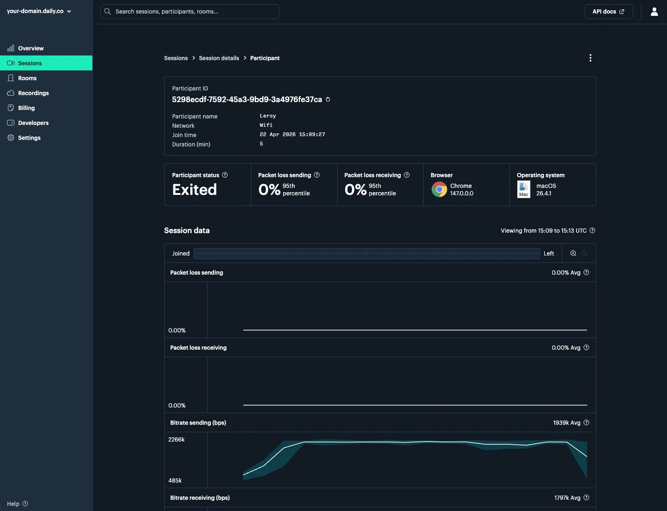Focus the search sessions input field
667x511 pixels.
coord(189,12)
